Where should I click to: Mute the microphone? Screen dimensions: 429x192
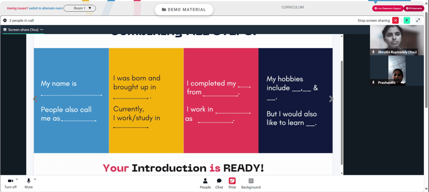point(28,183)
